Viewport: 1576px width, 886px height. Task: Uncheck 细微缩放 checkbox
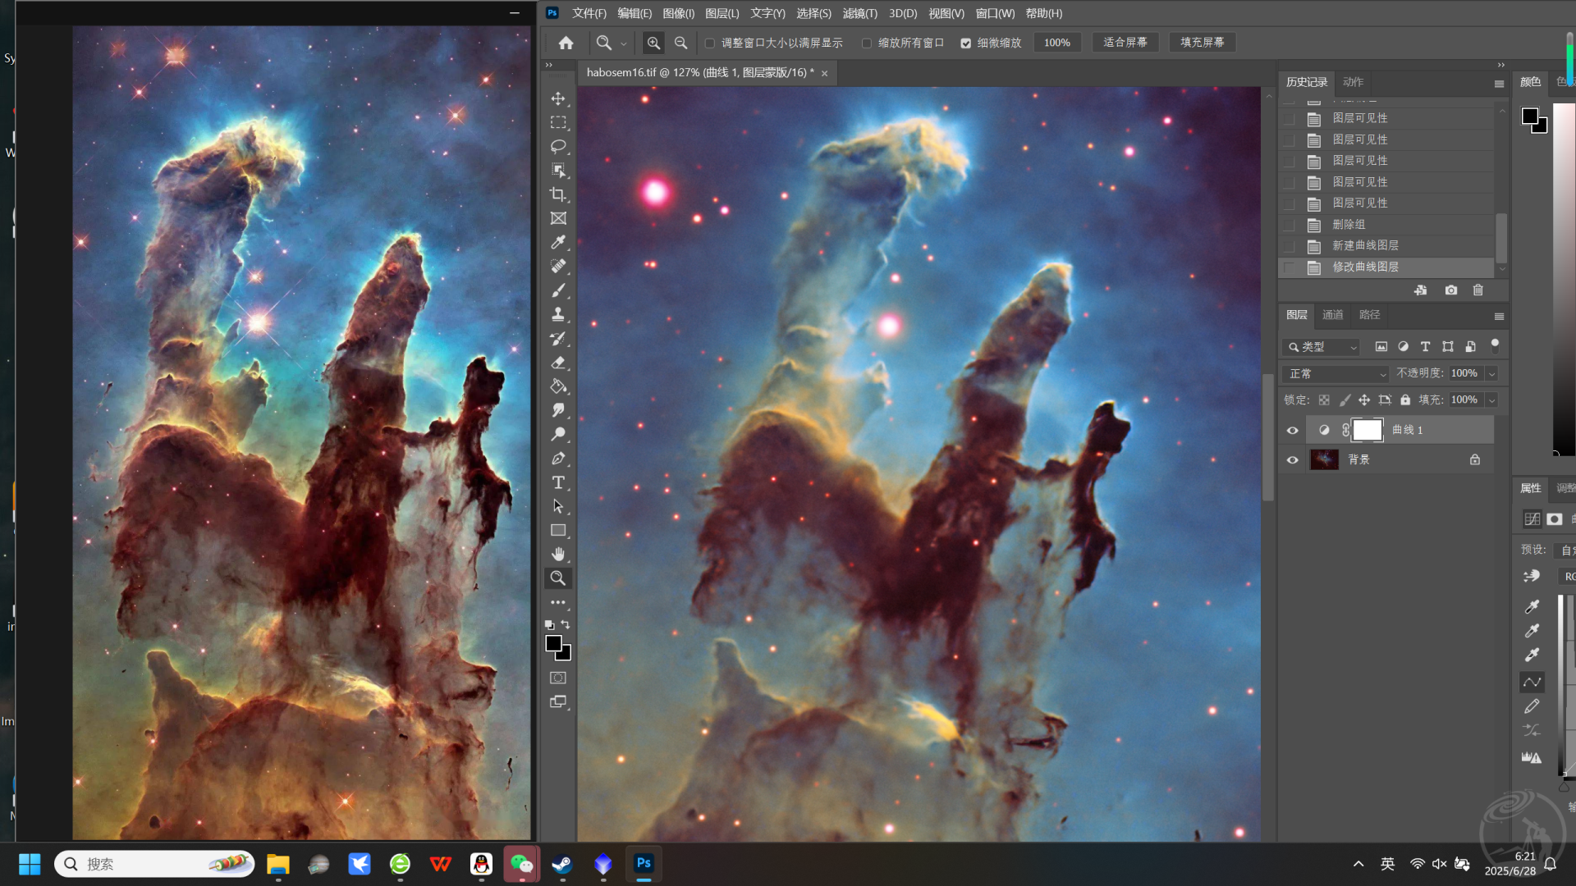pos(966,43)
